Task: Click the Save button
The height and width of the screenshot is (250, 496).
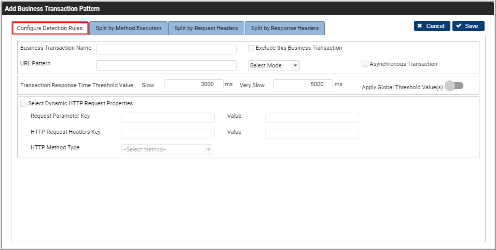Action: tap(468, 26)
